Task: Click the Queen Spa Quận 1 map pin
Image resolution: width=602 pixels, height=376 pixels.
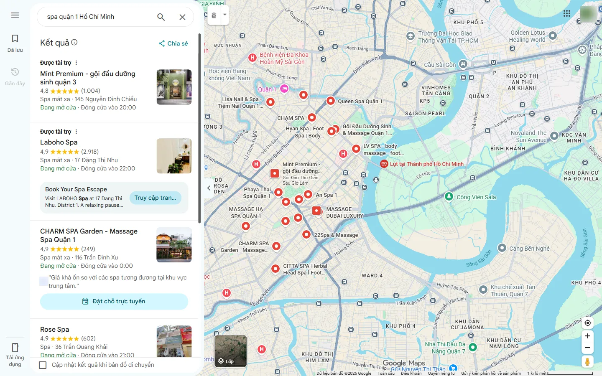Action: tap(331, 101)
